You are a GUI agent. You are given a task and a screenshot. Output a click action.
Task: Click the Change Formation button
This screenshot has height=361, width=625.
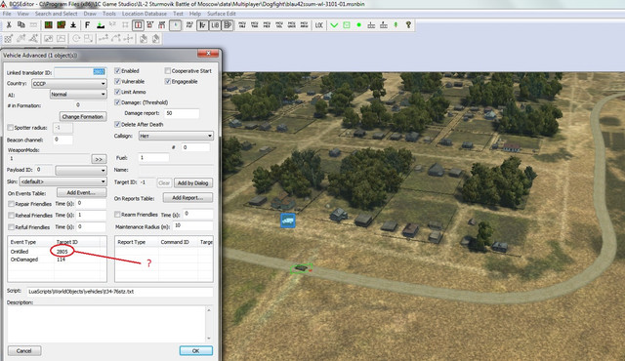click(82, 117)
